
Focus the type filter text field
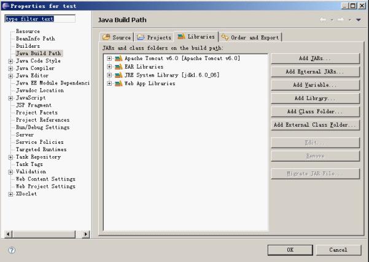(40, 19)
